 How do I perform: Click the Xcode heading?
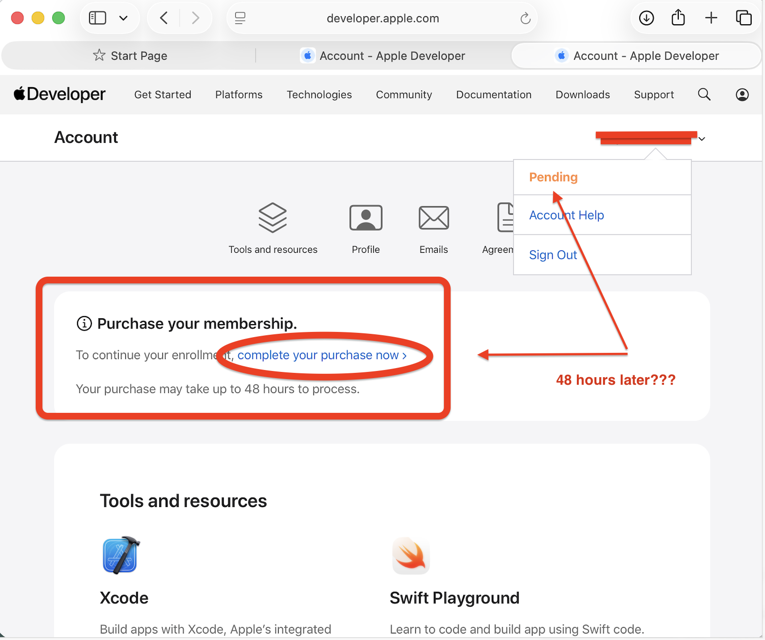pyautogui.click(x=124, y=598)
